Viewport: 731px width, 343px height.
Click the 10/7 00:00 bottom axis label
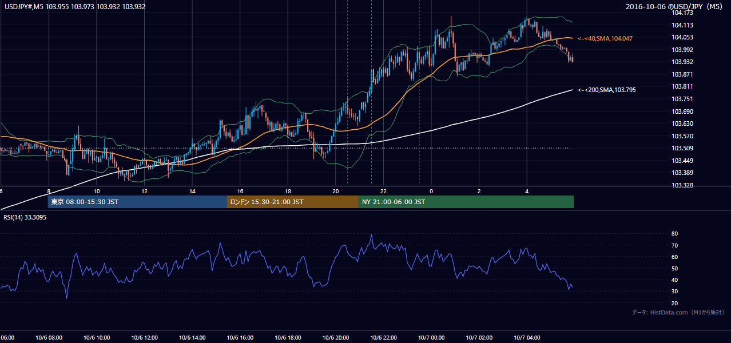click(x=430, y=337)
